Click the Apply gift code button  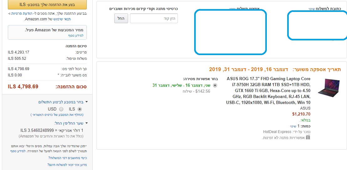pos(121,18)
